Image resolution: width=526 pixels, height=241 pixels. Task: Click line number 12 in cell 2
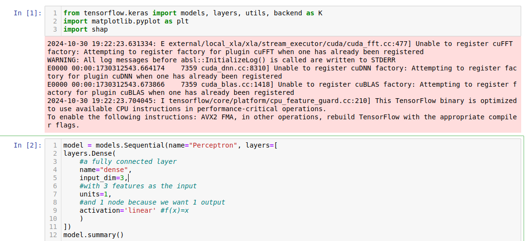53,235
